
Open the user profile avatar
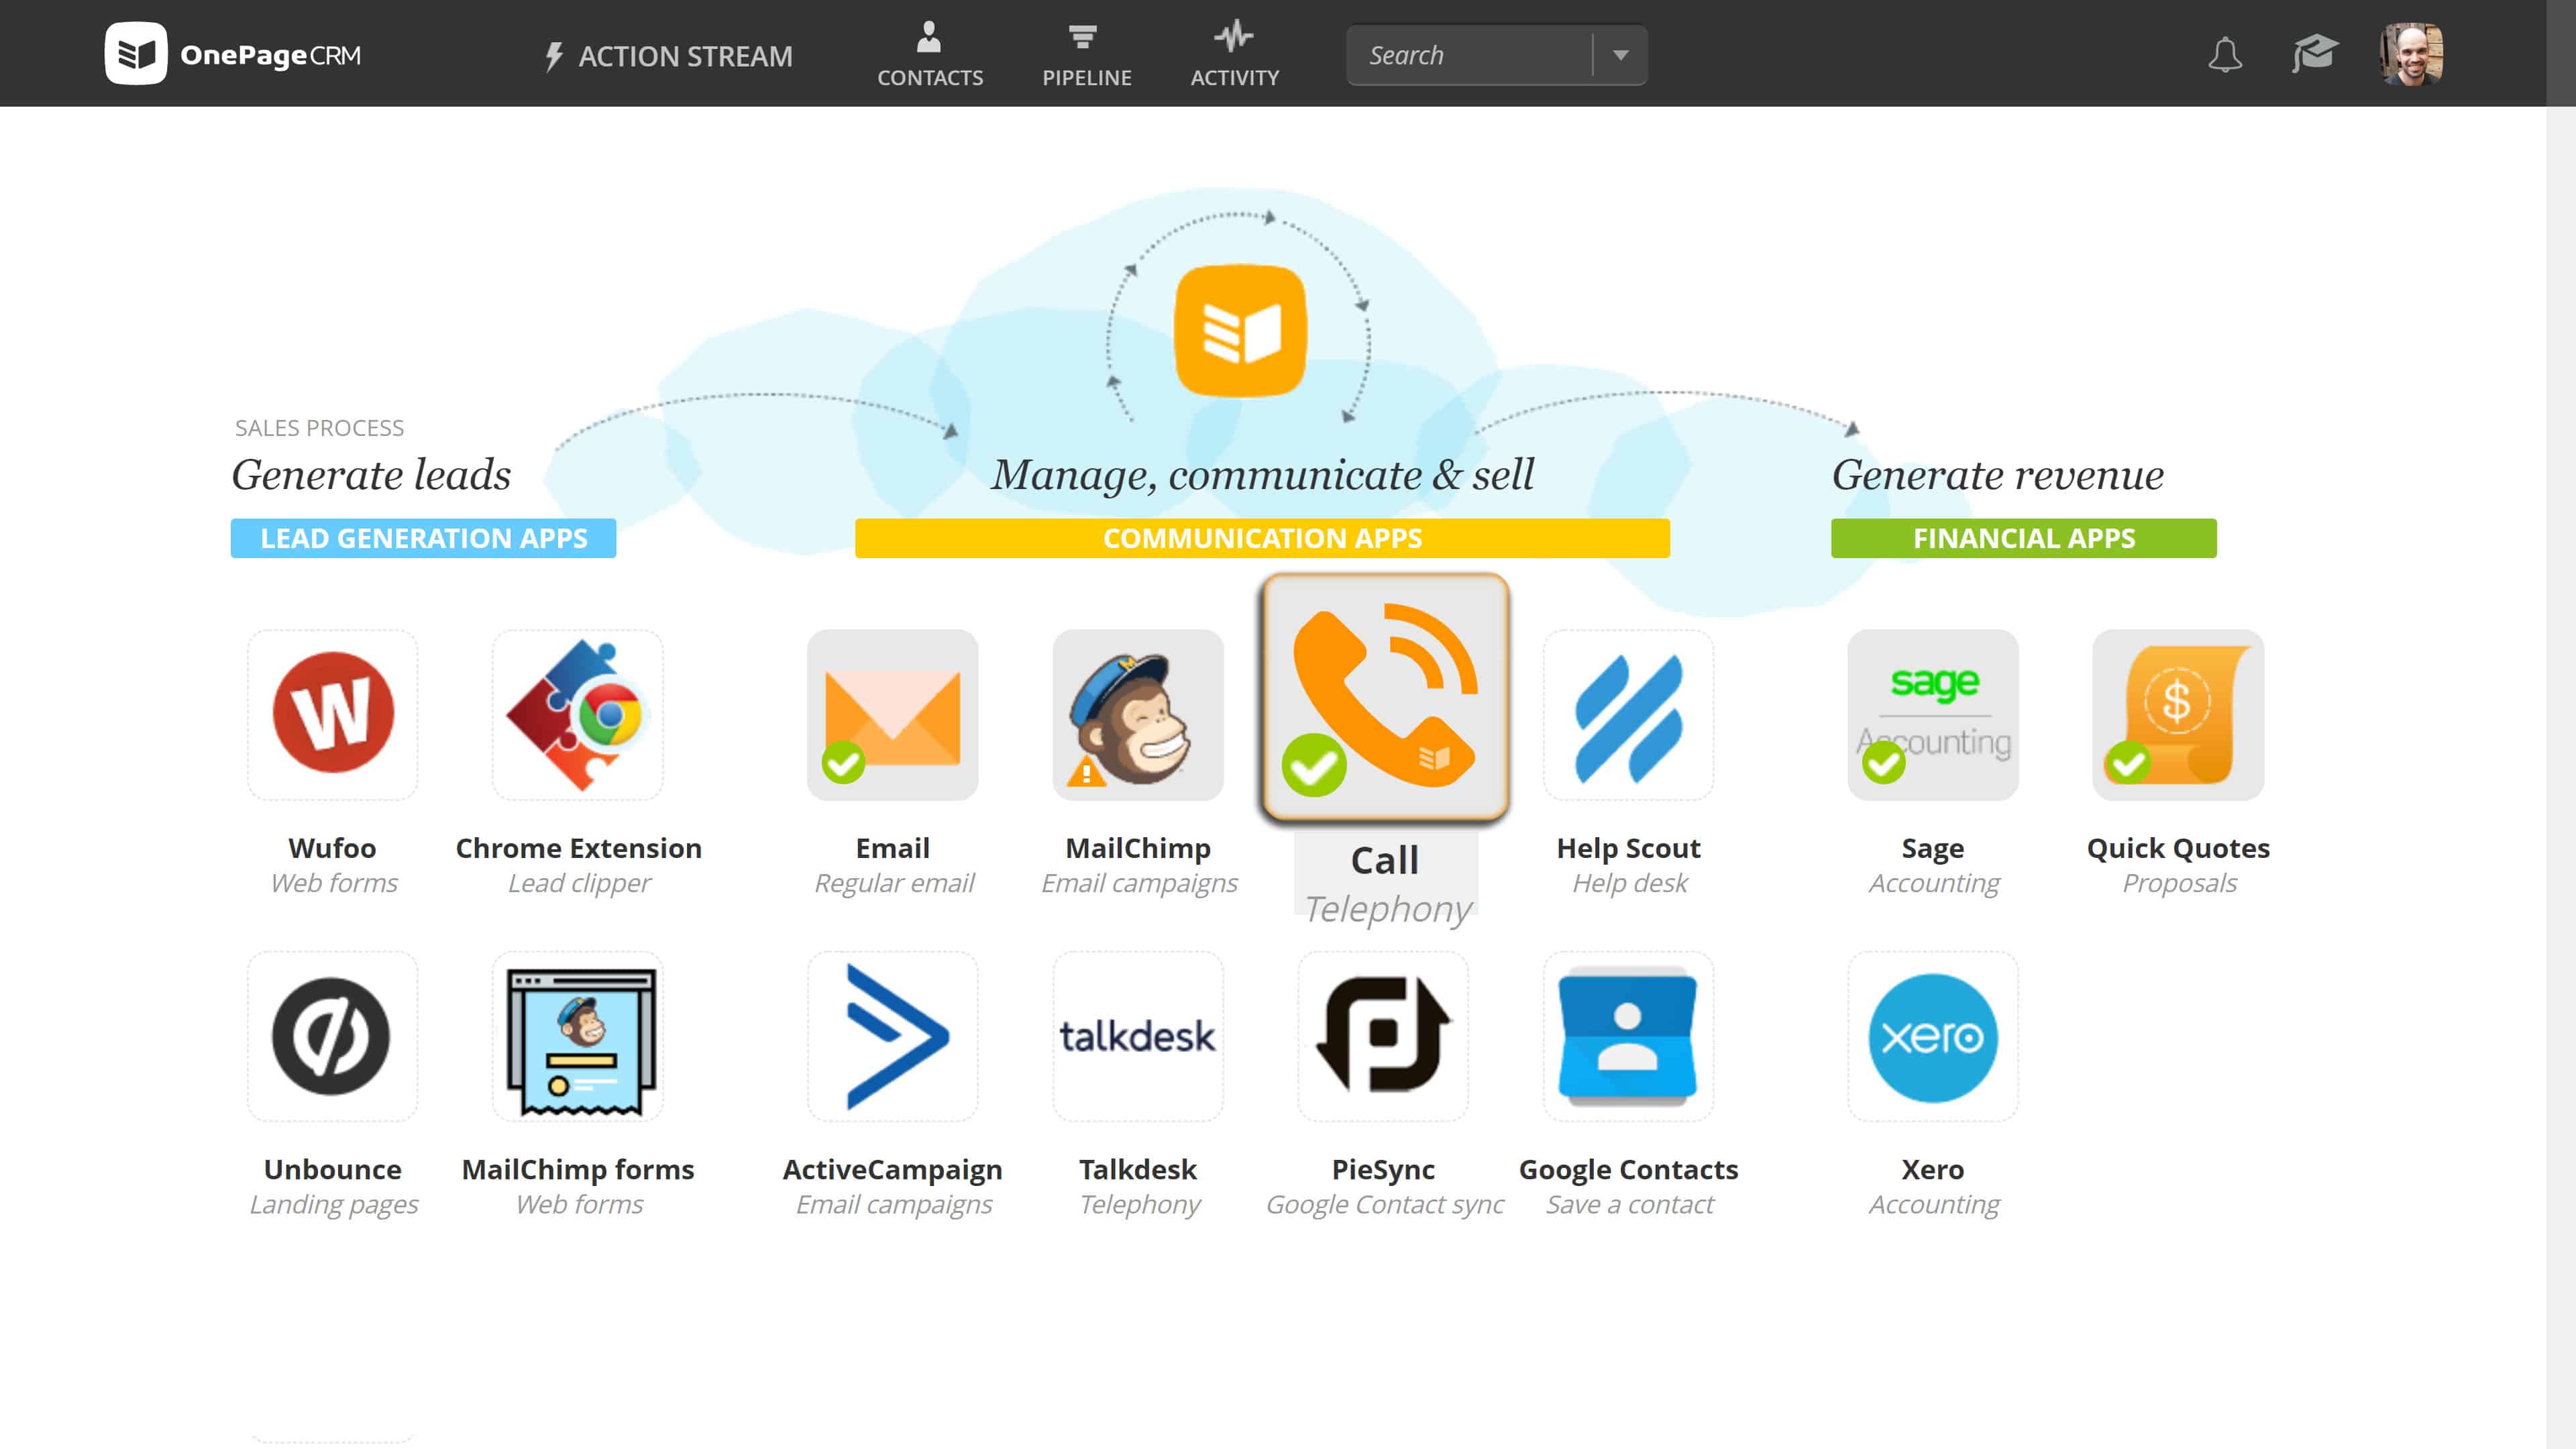pyautogui.click(x=2411, y=54)
